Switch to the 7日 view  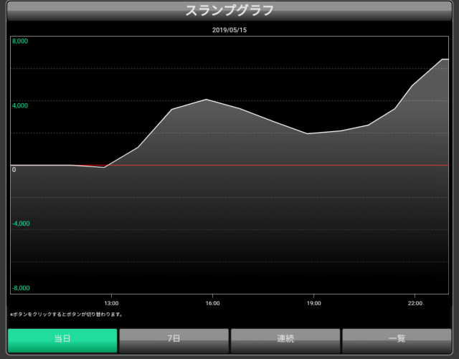[x=174, y=340]
